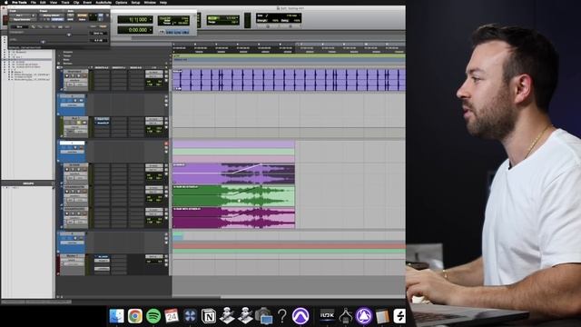Image resolution: width=581 pixels, height=327 pixels.
Task: Open the Track menu
Action: [65, 2]
